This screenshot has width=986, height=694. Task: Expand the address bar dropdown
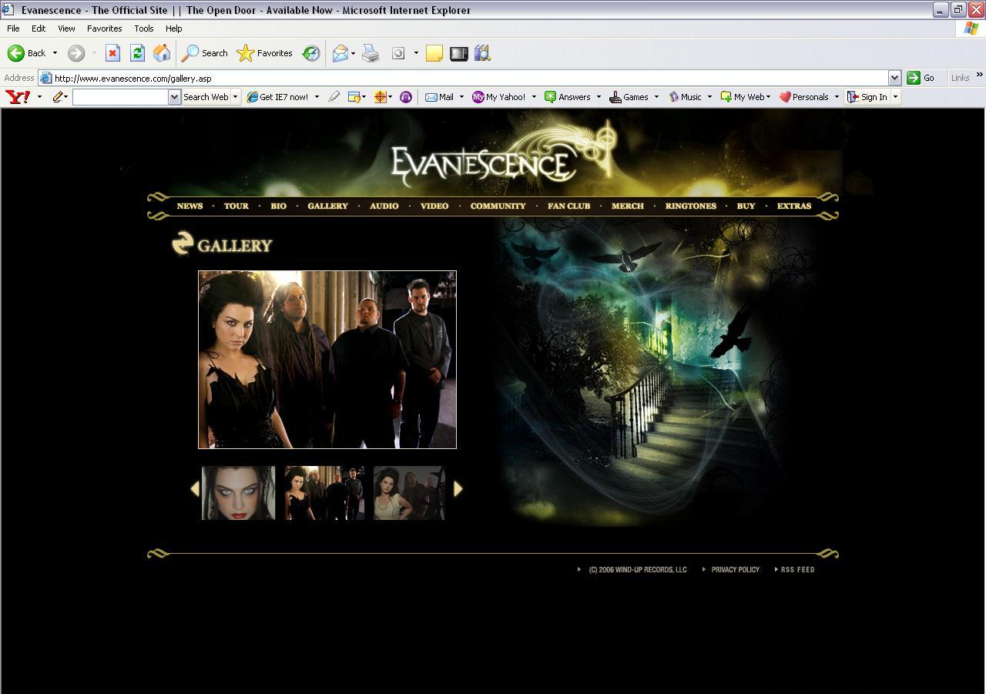[894, 78]
